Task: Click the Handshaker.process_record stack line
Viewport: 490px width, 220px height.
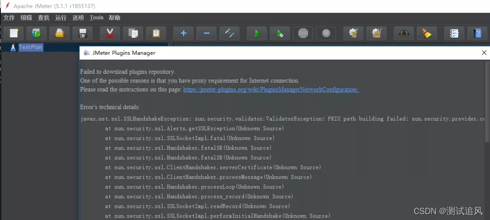Action: [x=199, y=196]
